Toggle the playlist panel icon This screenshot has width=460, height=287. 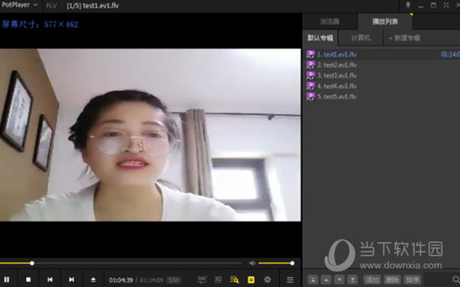(251, 279)
